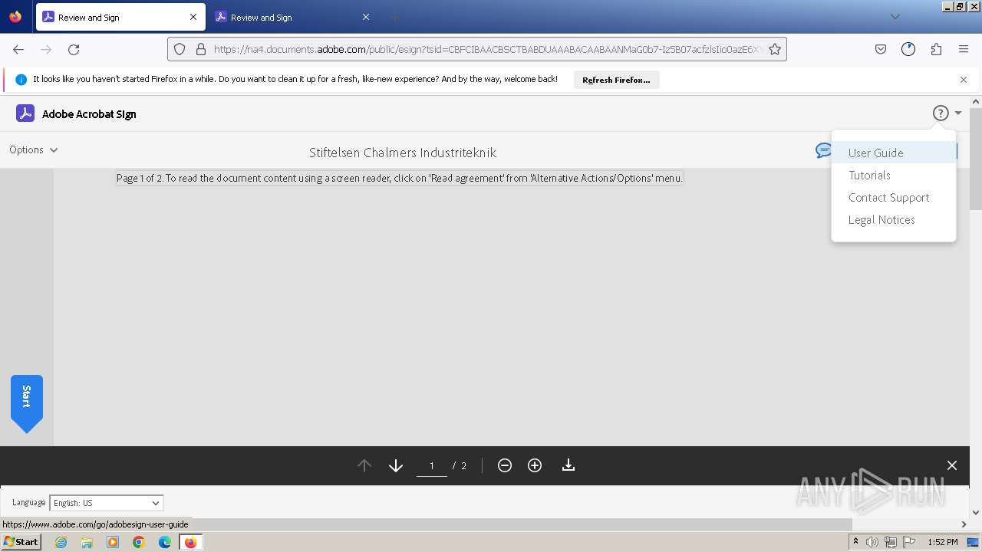Open the Extensions puzzle icon
This screenshot has height=552, width=982.
[936, 49]
